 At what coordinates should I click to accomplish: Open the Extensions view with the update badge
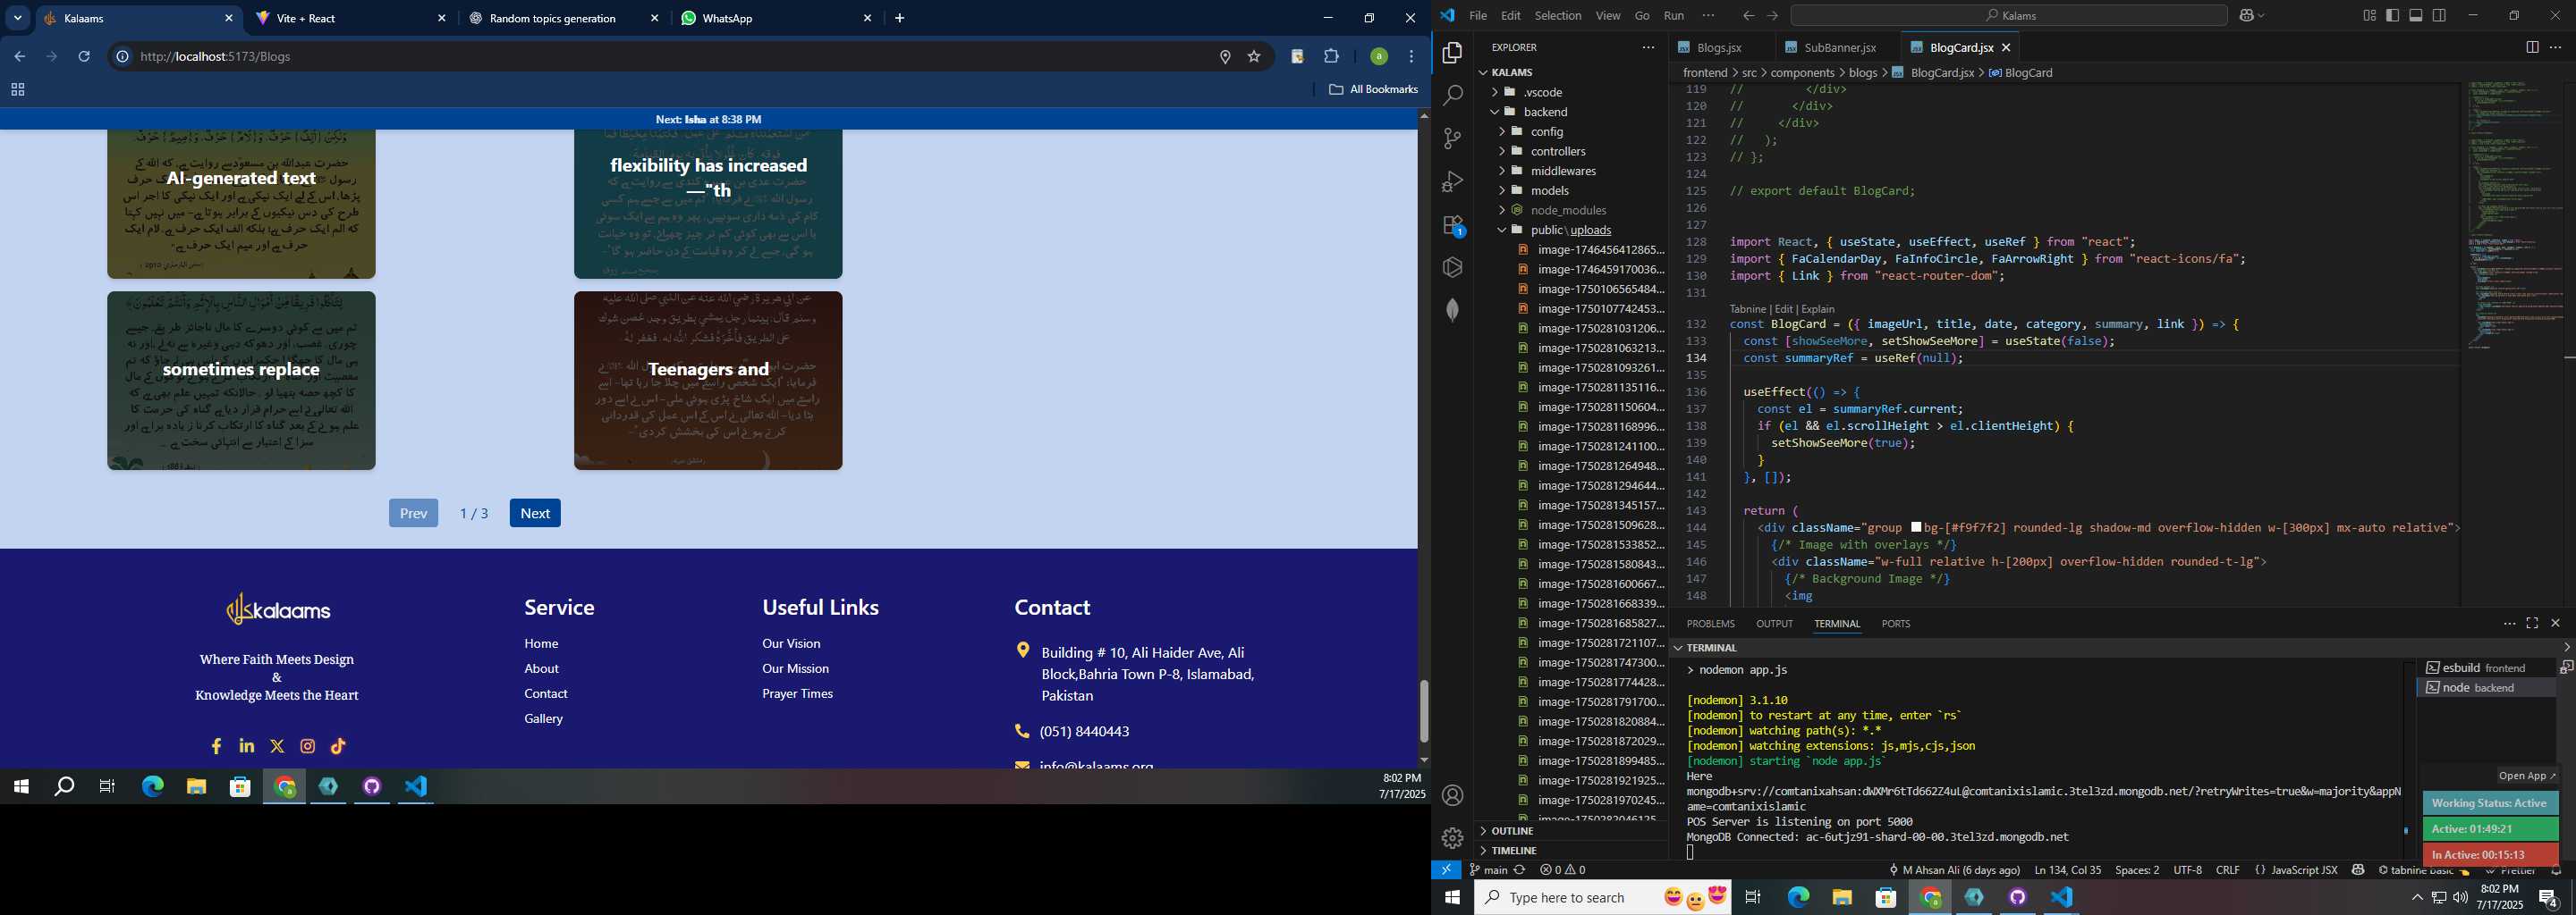[1452, 225]
